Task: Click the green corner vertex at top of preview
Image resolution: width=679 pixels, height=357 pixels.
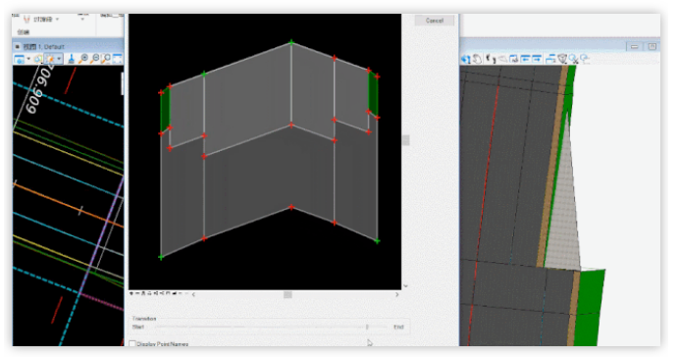Action: [x=291, y=42]
